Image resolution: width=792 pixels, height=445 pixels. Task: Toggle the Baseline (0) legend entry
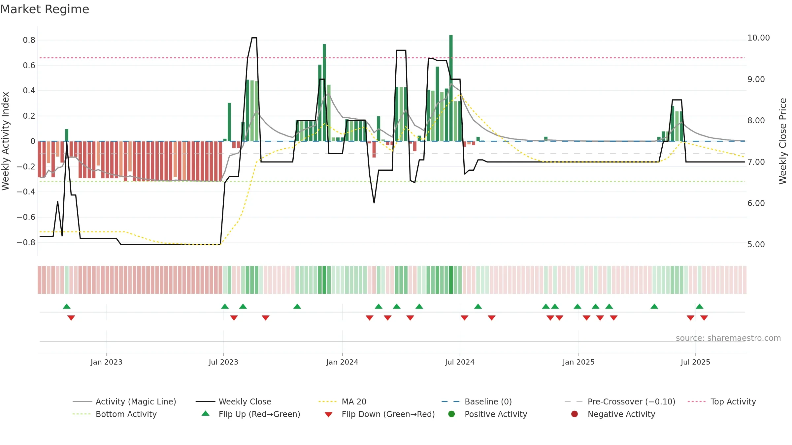tap(477, 401)
